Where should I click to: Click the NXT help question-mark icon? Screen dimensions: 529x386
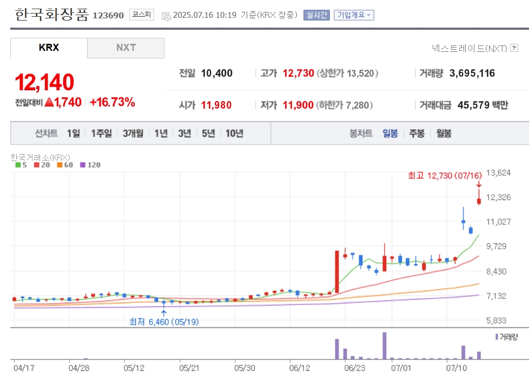(514, 48)
